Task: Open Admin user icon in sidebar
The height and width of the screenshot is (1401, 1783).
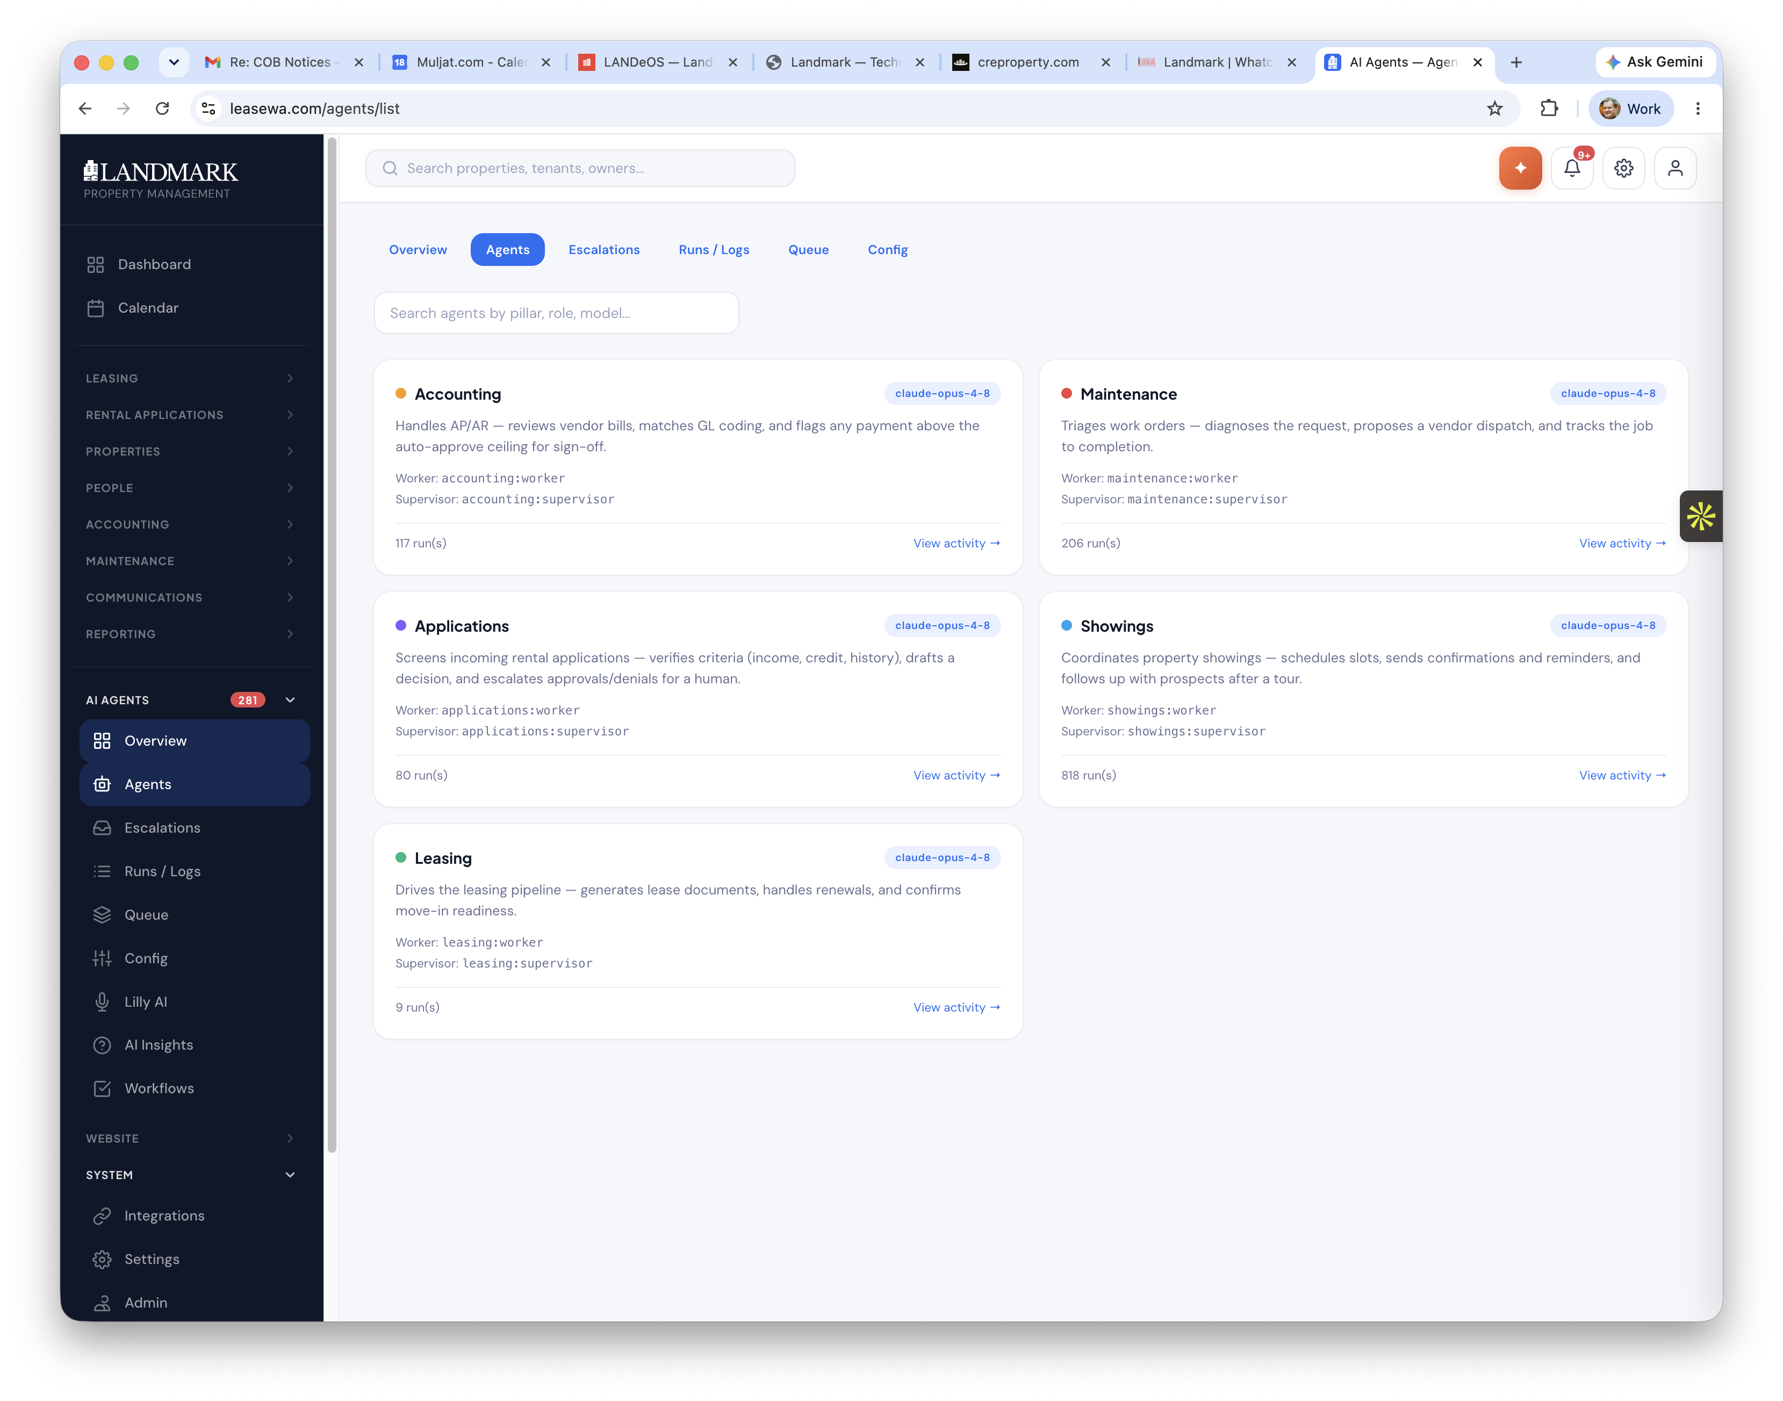Action: (102, 1303)
